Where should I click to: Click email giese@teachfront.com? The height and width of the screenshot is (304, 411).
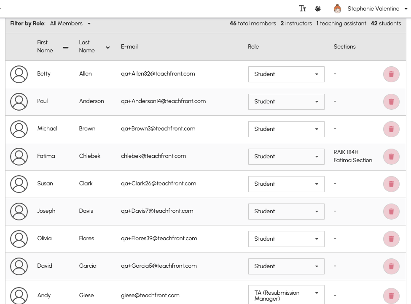(150, 295)
